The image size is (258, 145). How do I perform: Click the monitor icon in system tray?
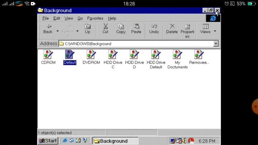coord(173,141)
